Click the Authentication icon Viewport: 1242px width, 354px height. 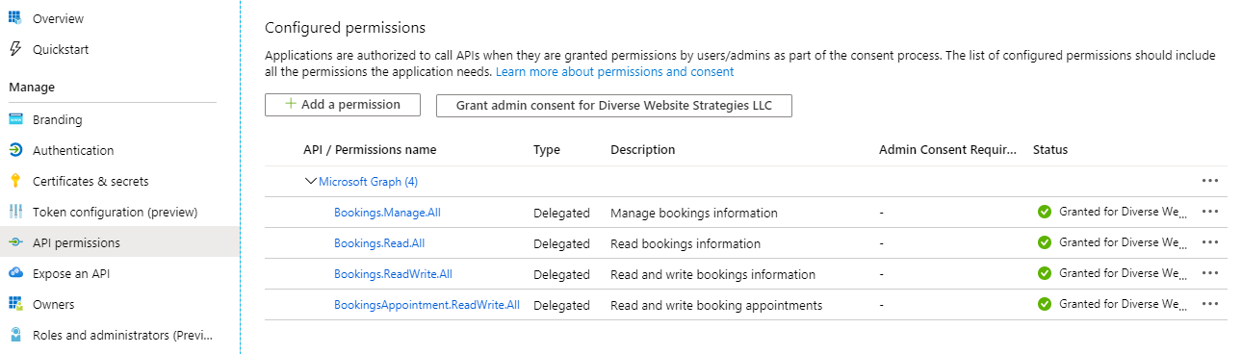coord(15,151)
